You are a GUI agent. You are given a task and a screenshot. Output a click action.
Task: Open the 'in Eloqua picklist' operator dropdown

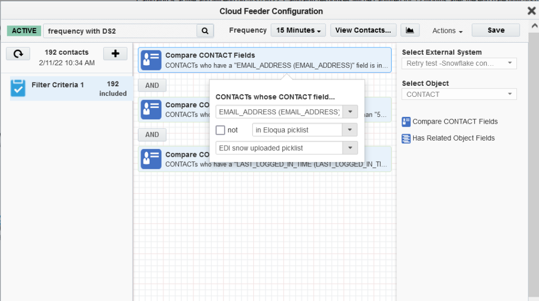[350, 130]
